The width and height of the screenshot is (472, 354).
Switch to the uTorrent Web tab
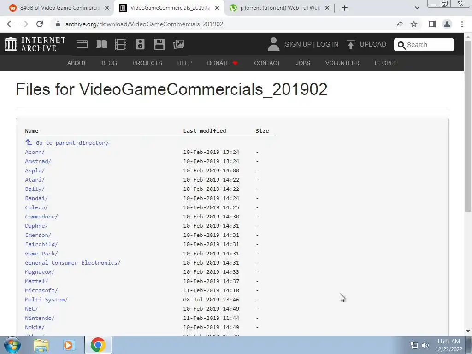279,8
